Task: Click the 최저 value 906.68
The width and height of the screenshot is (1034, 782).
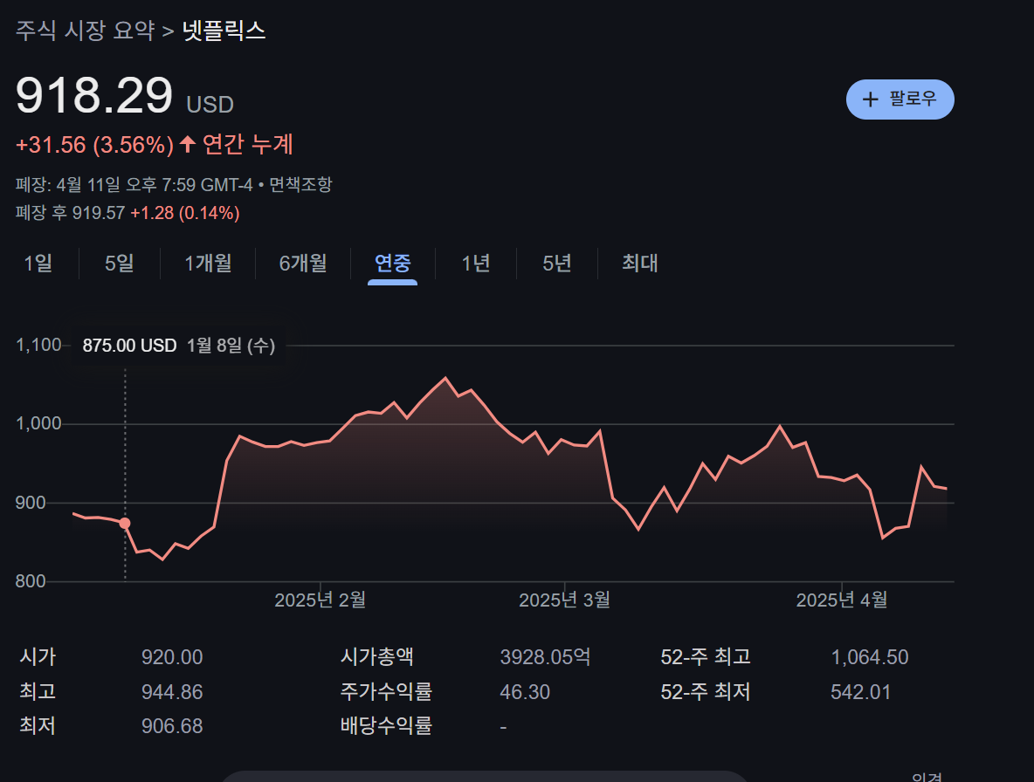Action: click(172, 727)
